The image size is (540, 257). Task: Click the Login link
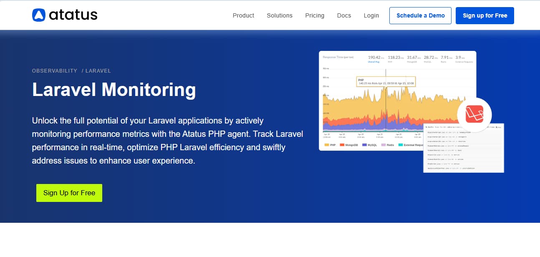pos(371,15)
